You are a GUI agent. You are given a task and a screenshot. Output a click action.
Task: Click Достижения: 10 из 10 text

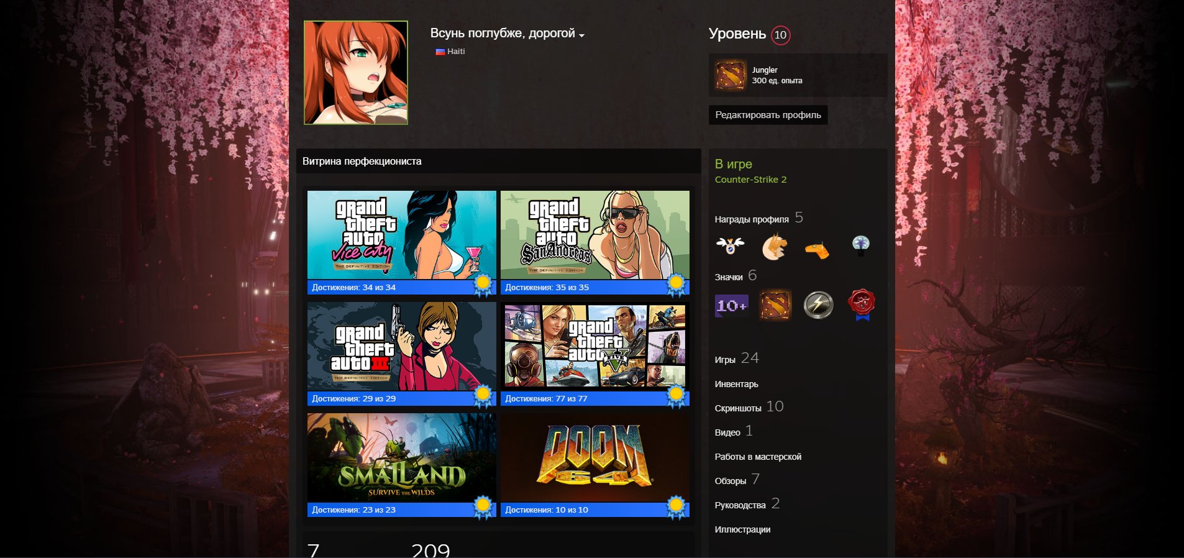(x=546, y=510)
